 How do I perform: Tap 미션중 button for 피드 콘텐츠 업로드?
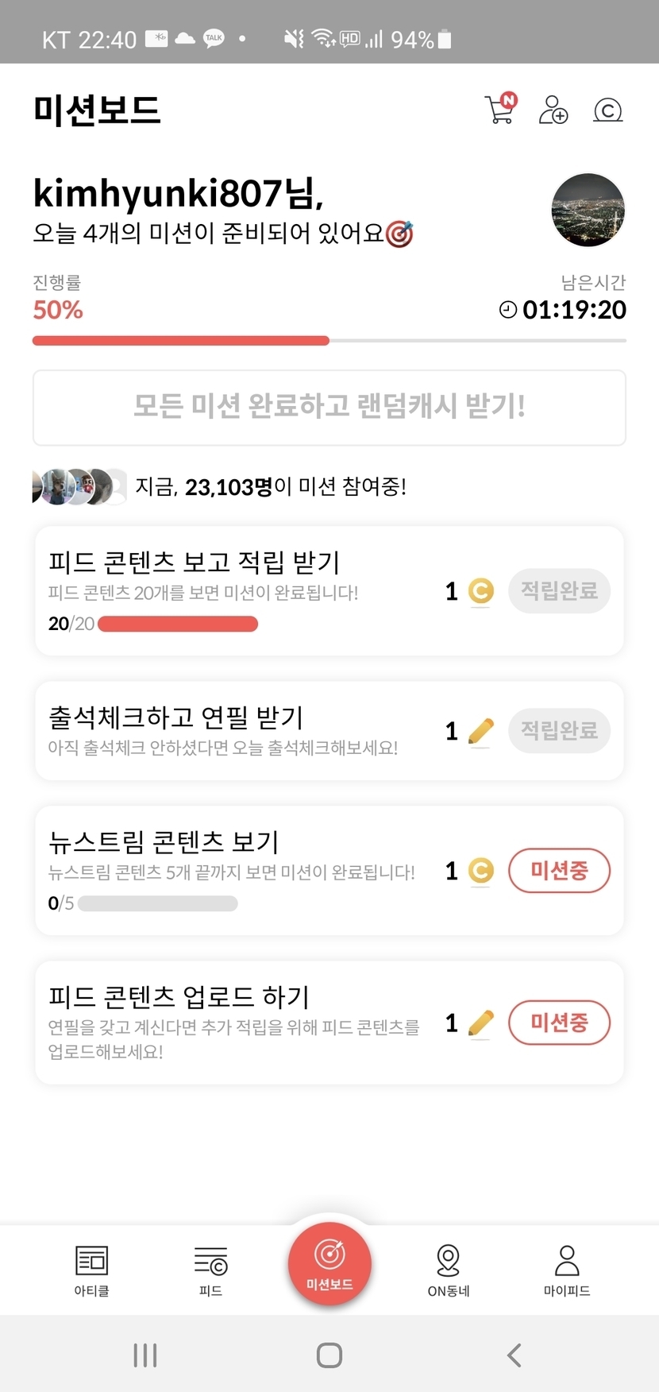click(559, 1022)
